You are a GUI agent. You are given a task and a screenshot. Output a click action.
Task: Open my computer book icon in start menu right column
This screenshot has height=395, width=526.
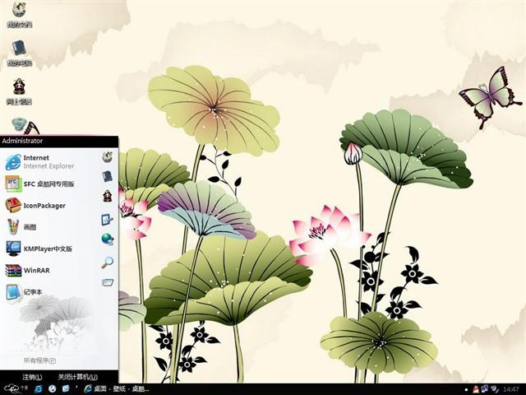coord(108,176)
